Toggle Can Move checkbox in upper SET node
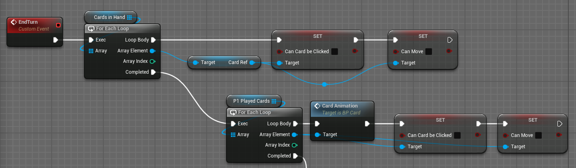 pyautogui.click(x=429, y=52)
